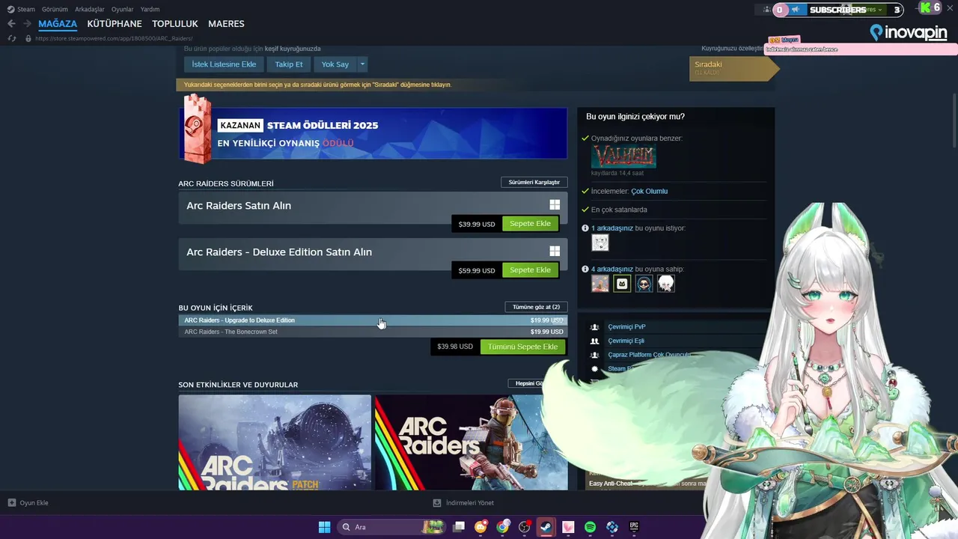
Task: Click Sürümleri Karşılaştır button
Action: (x=534, y=183)
